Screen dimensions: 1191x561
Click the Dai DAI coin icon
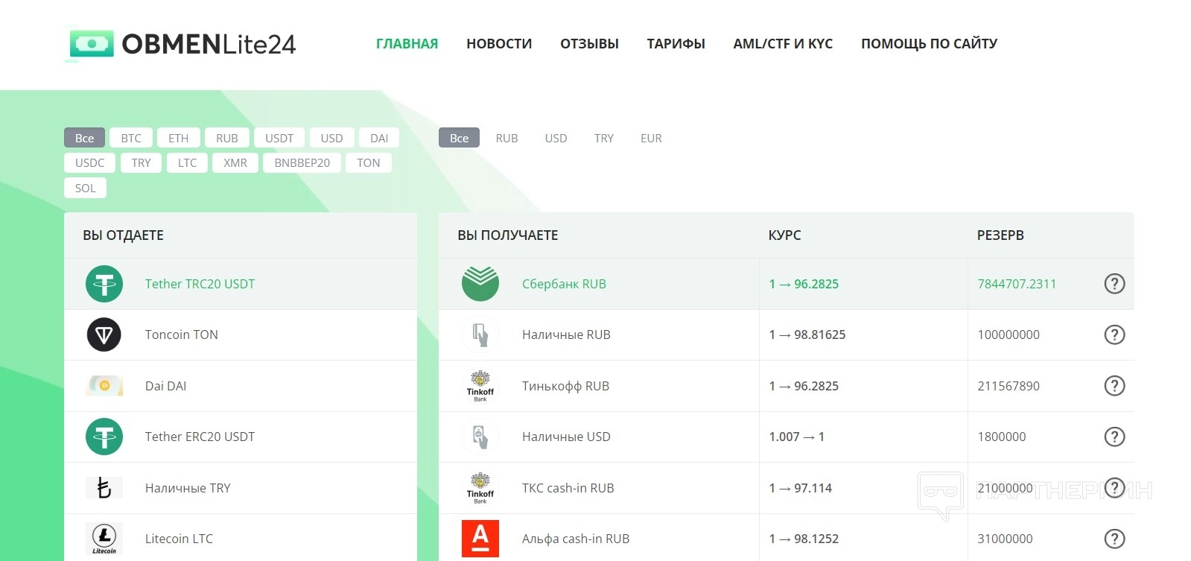pyautogui.click(x=104, y=386)
